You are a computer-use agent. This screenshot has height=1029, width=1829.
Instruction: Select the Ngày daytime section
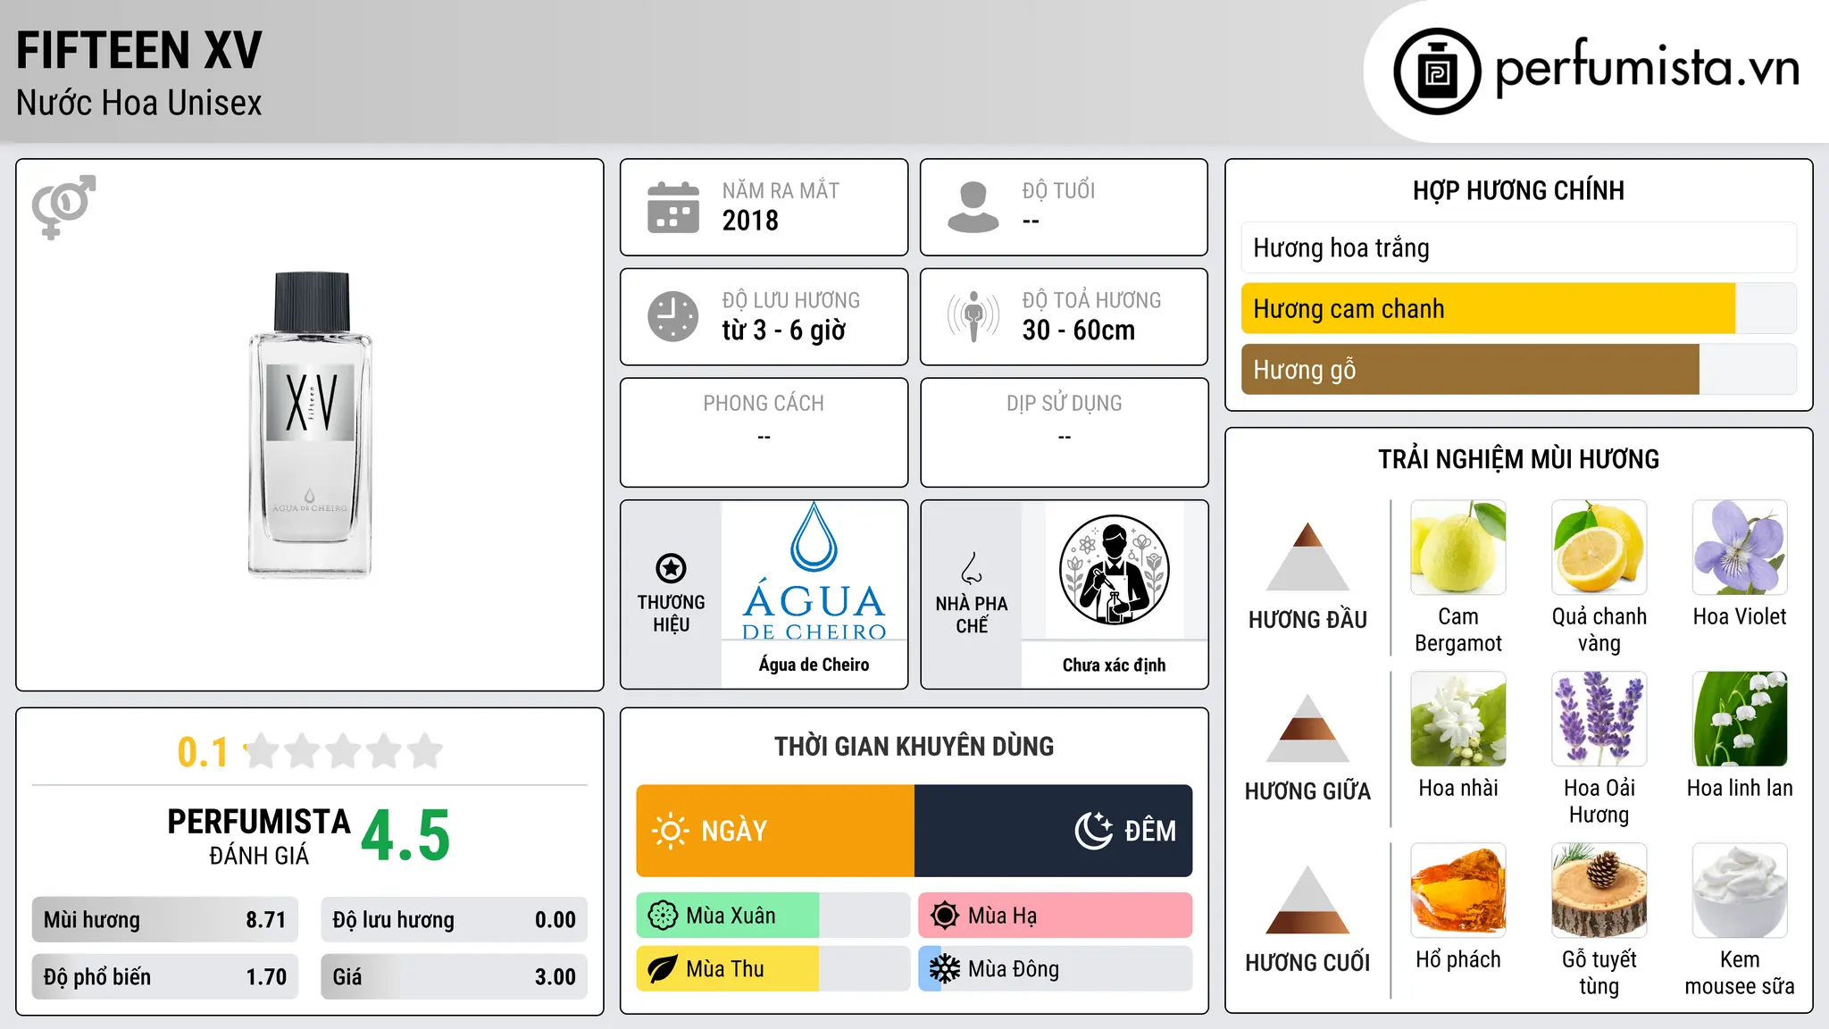coord(775,831)
